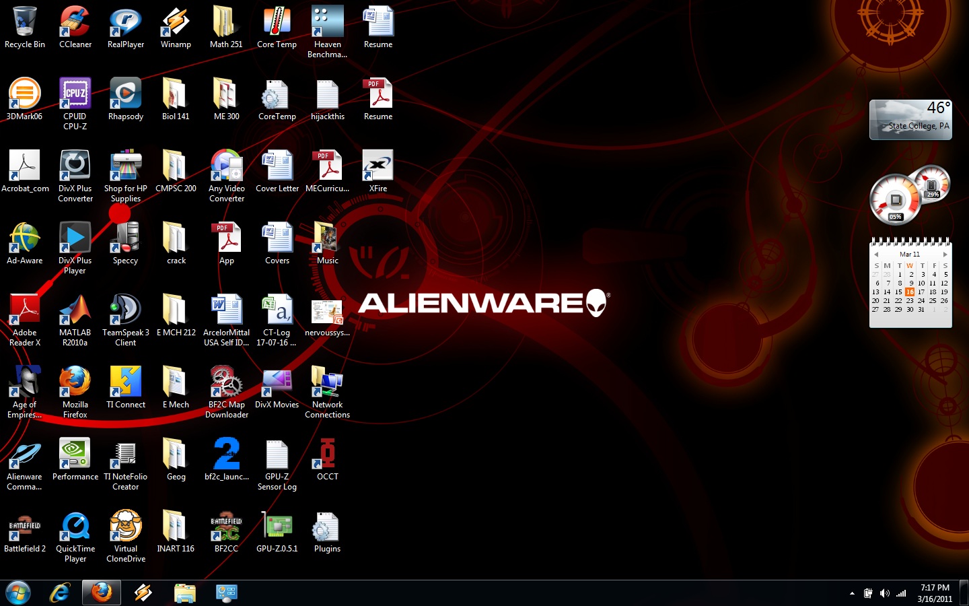Launch the XFire shortcut
This screenshot has width=969, height=606.
[378, 171]
